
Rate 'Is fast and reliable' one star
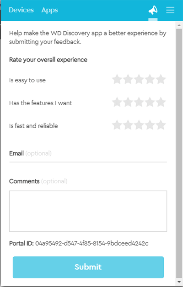click(x=117, y=125)
